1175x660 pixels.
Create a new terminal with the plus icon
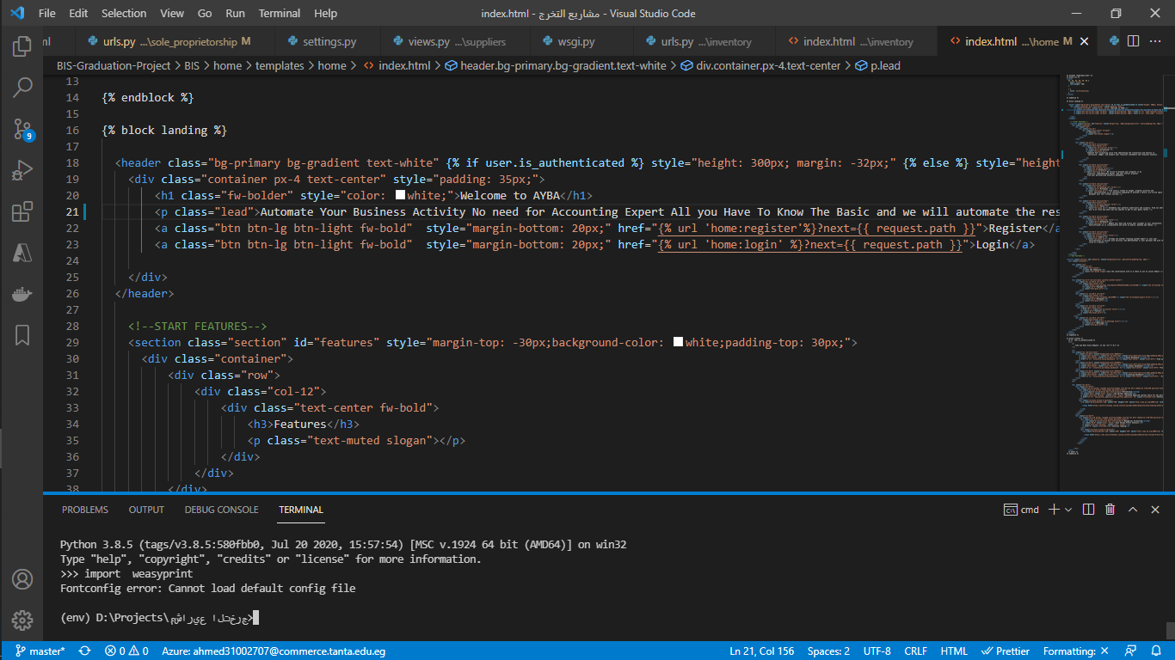tap(1054, 509)
